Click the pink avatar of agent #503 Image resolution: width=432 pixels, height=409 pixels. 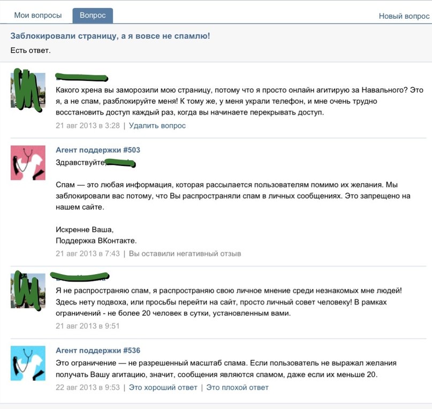tap(28, 163)
